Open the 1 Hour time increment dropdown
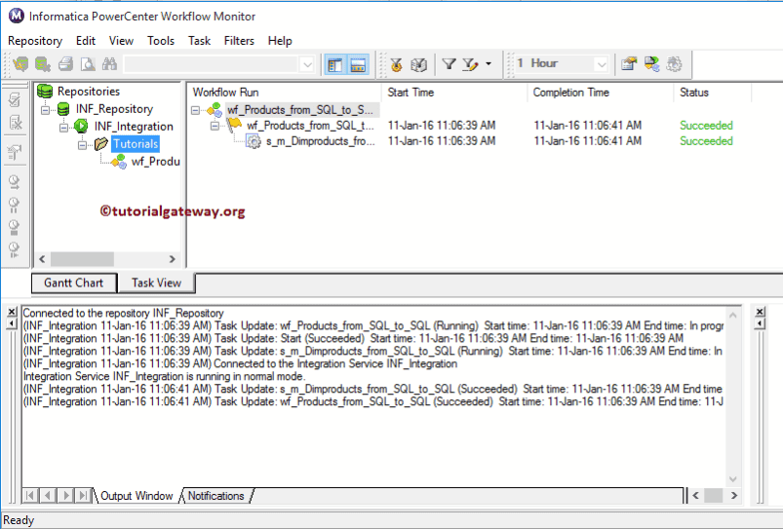 601,64
